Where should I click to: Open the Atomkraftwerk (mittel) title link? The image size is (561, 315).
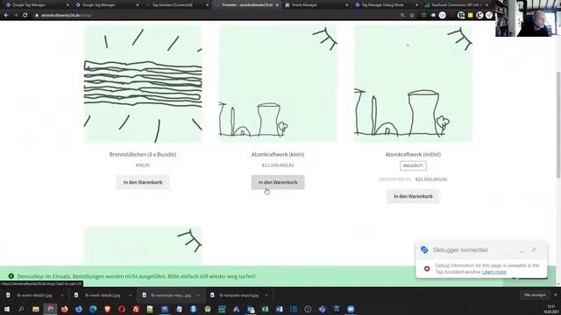coord(413,154)
